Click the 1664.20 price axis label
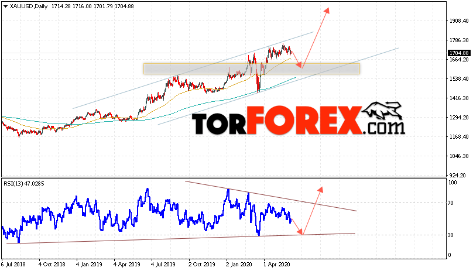The width and height of the screenshot is (473, 271). pos(459,60)
